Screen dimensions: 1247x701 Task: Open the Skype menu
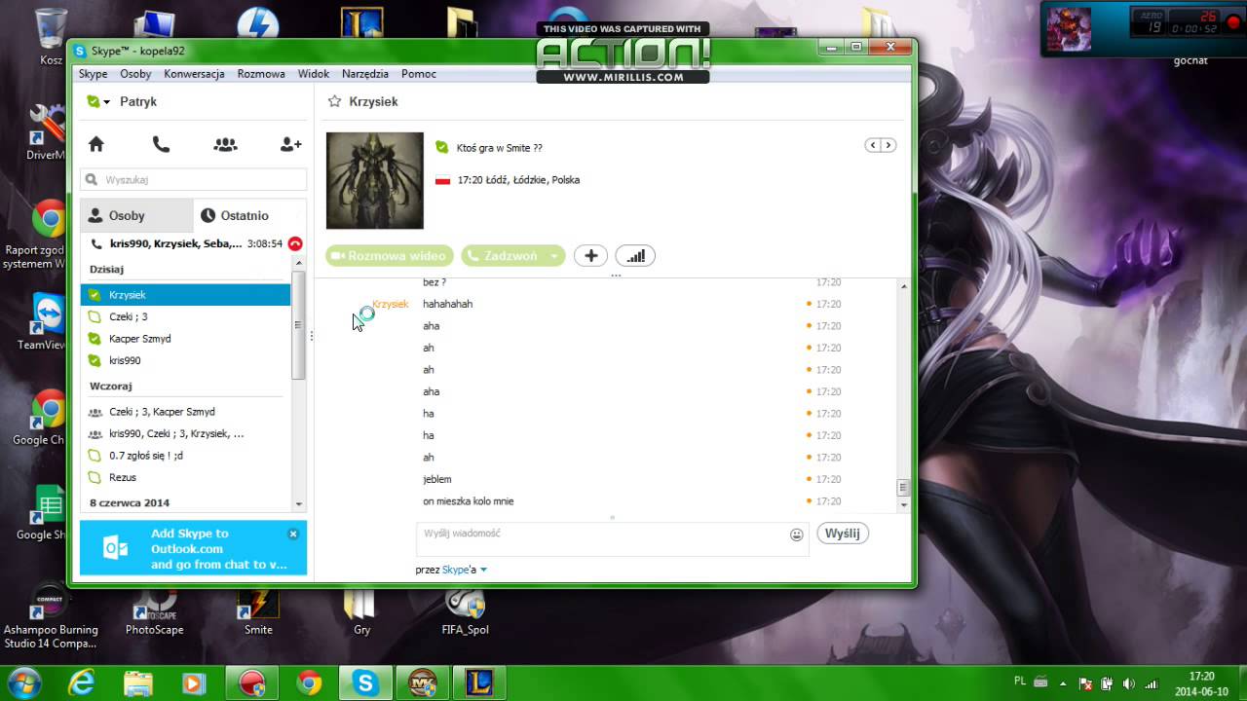pos(94,74)
